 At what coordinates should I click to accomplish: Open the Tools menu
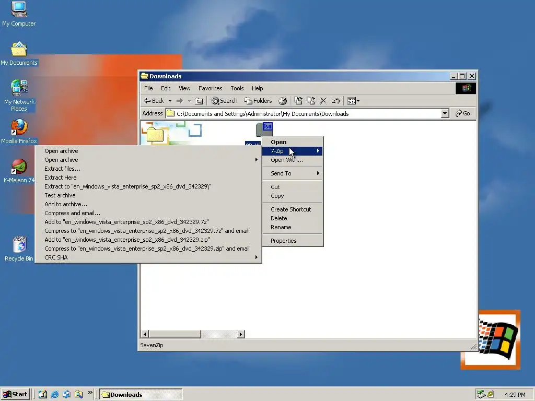click(x=237, y=88)
